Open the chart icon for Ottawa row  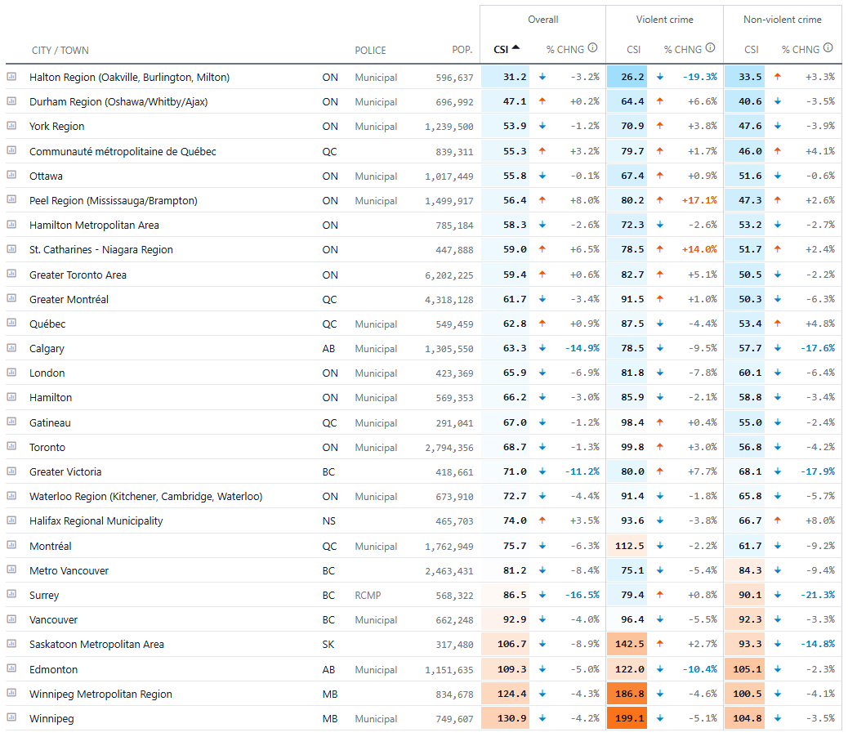(11, 175)
